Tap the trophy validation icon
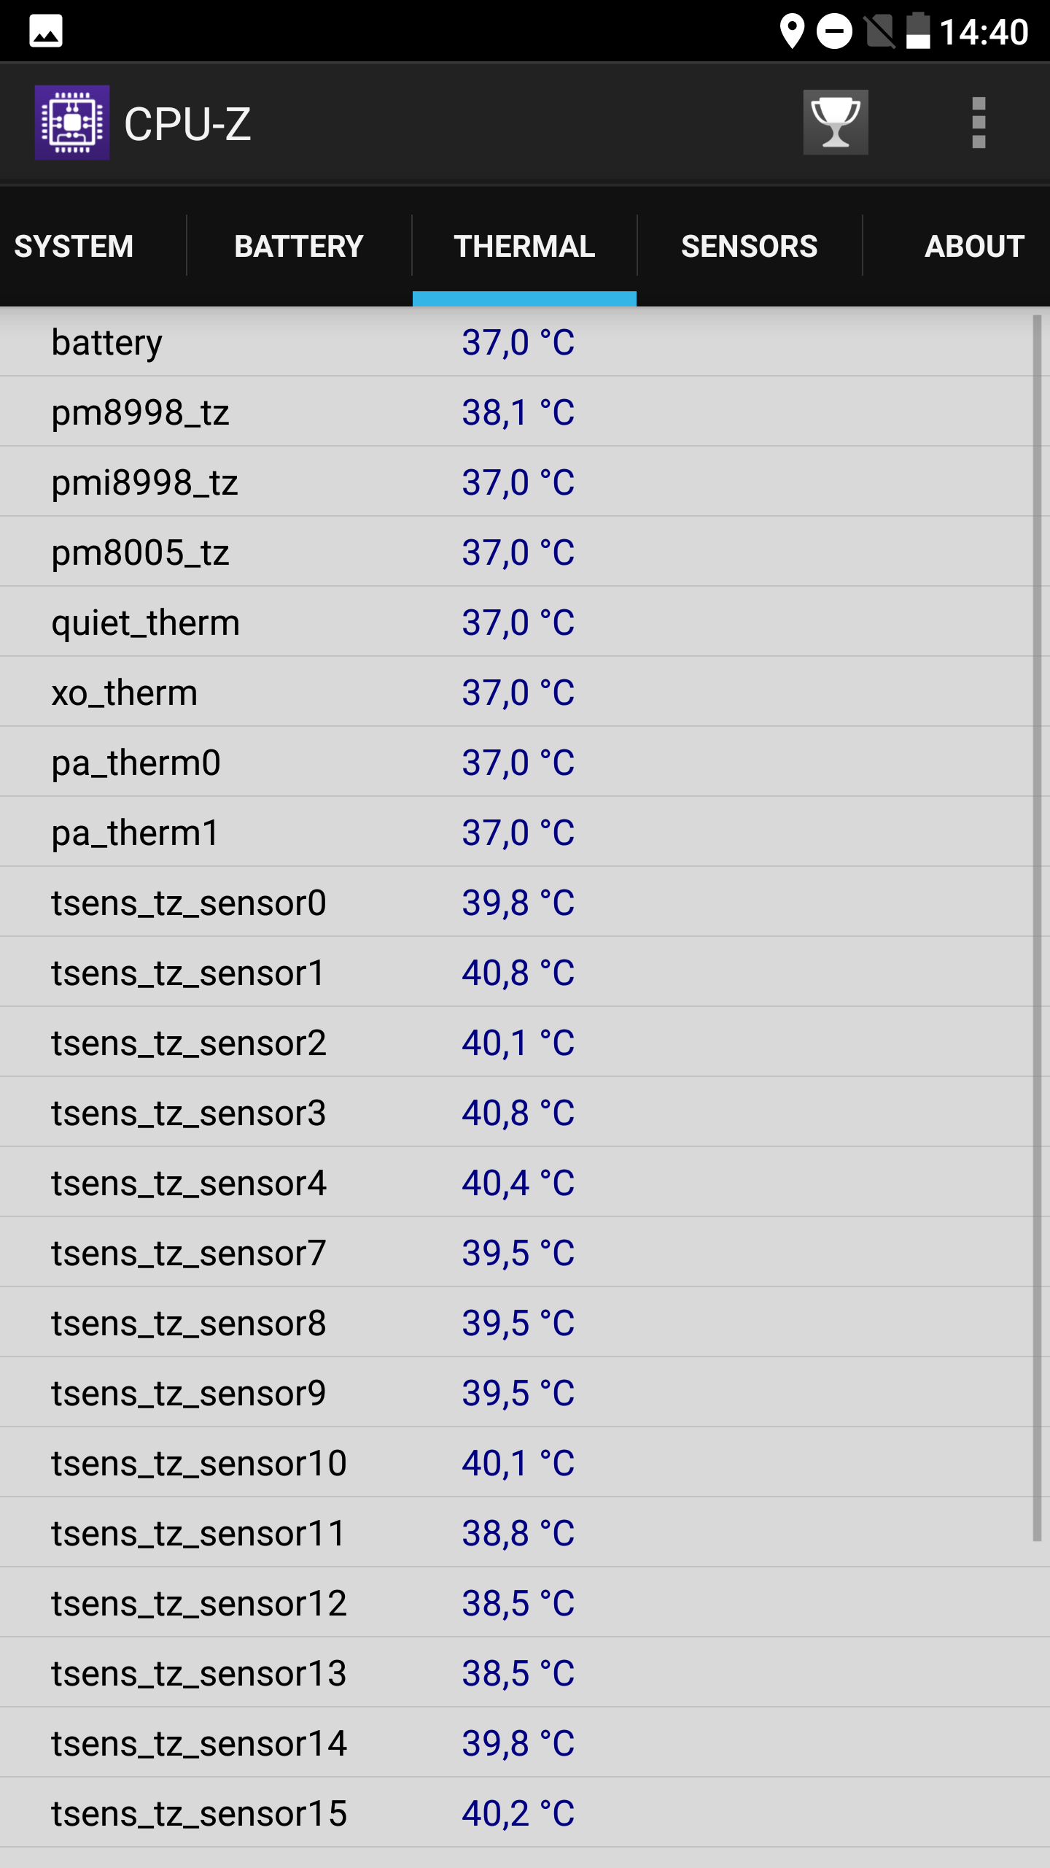 click(836, 123)
